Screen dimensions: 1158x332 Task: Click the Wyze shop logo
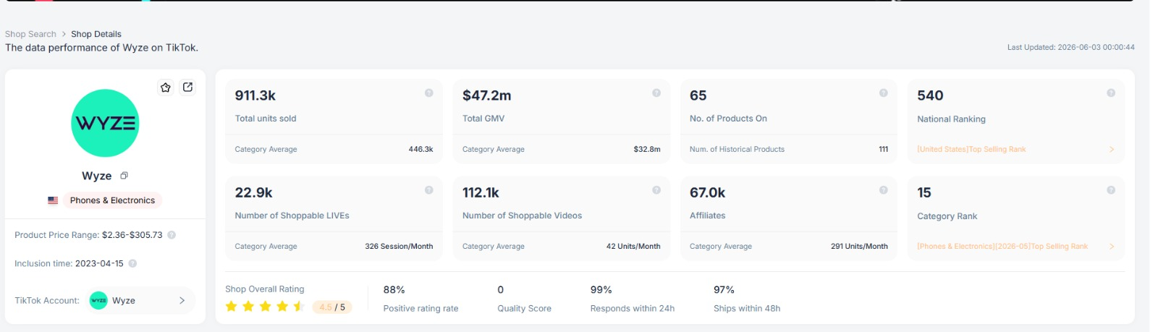pyautogui.click(x=105, y=123)
